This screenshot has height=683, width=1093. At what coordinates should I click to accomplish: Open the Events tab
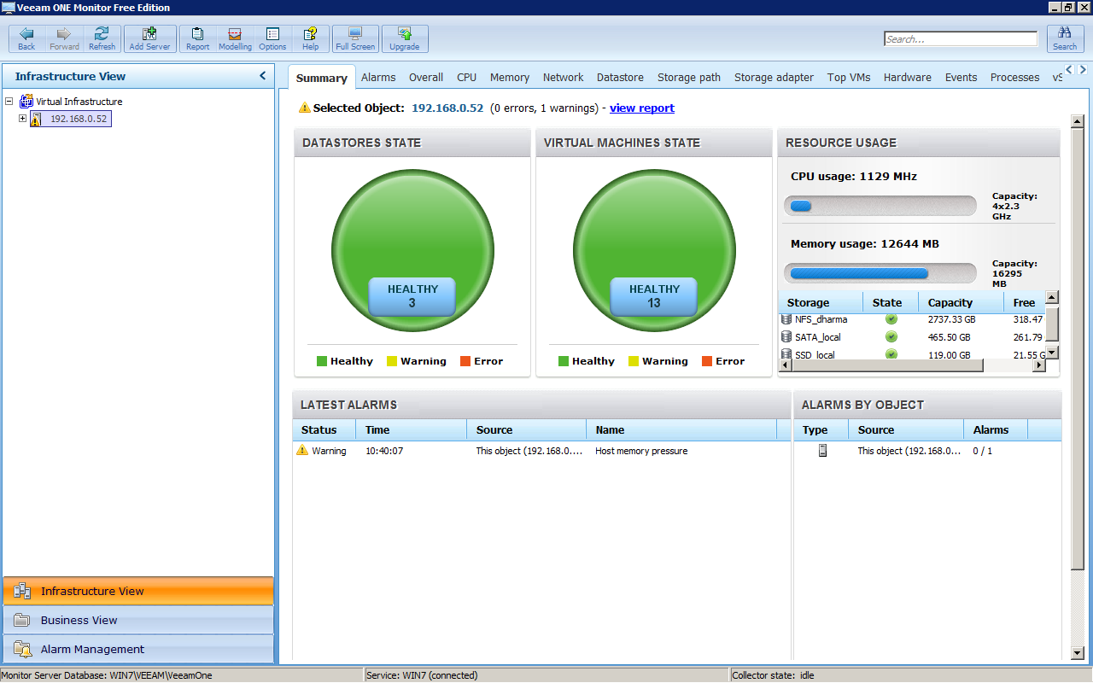(x=961, y=77)
